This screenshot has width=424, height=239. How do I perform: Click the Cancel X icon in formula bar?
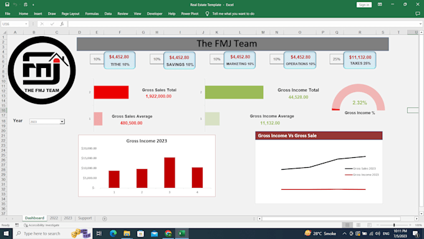point(42,24)
